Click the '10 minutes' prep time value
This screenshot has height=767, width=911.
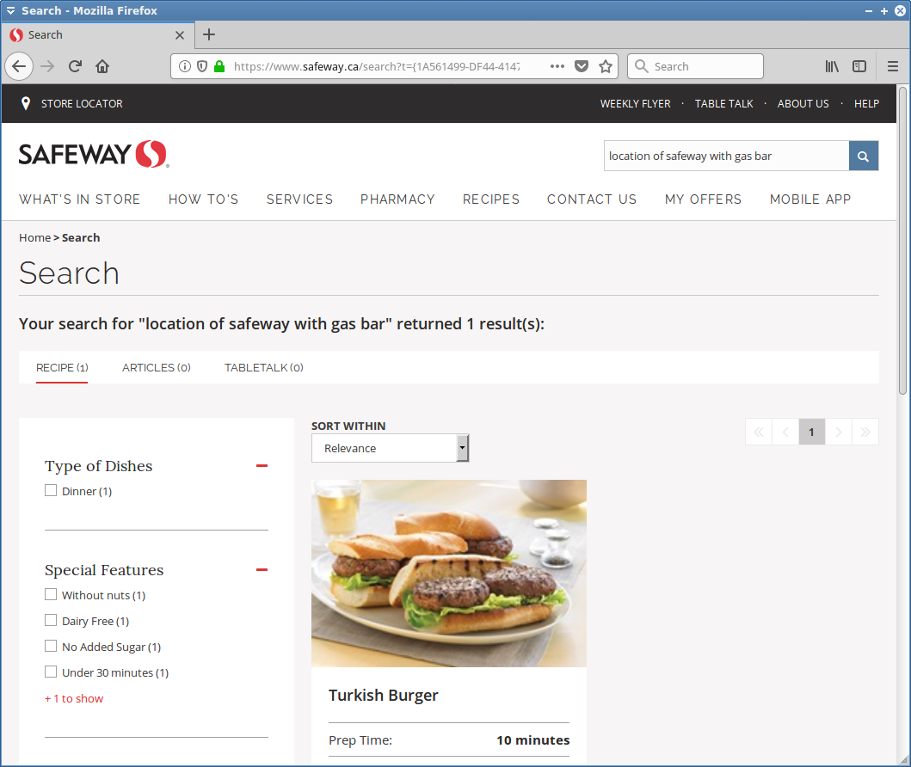click(532, 739)
